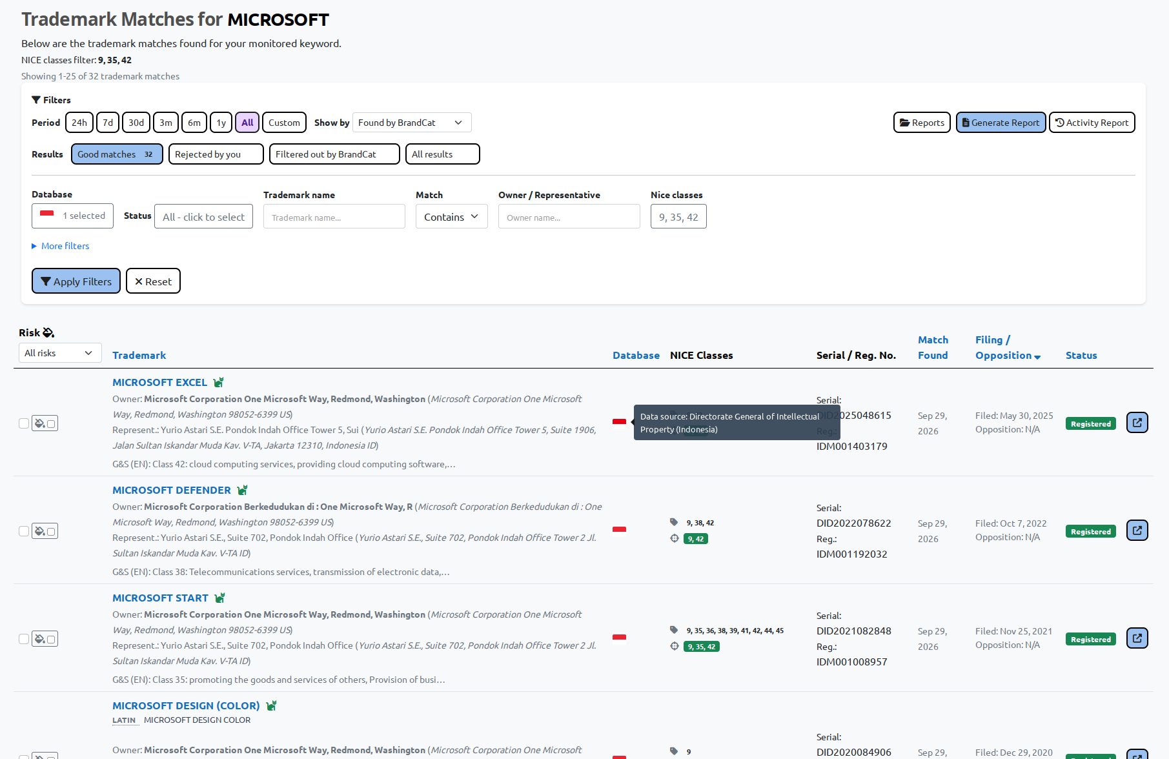Image resolution: width=1169 pixels, height=759 pixels.
Task: Click Indonesia flag in Database filter box
Action: (47, 214)
